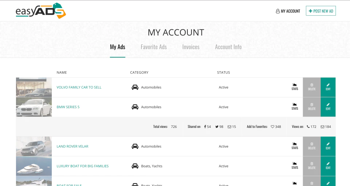Click Active status in the BMW row
350x186 pixels.
click(x=223, y=107)
